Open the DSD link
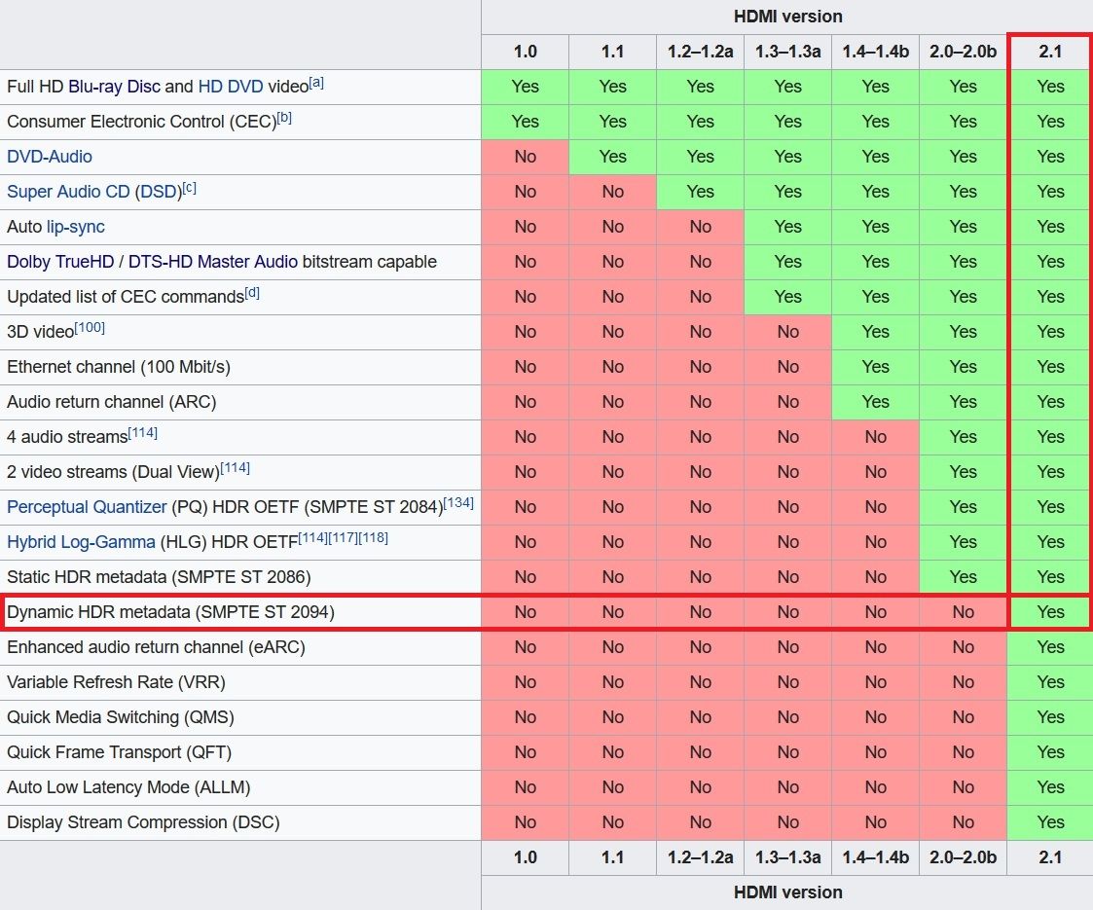This screenshot has height=910, width=1093. click(x=159, y=192)
